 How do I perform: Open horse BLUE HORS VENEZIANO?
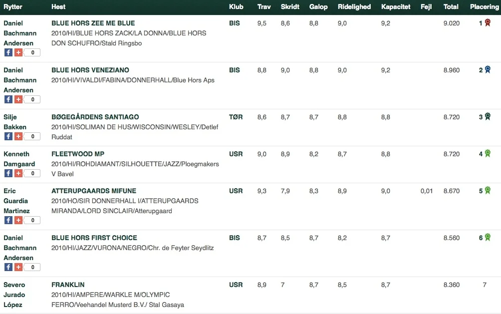[x=90, y=70]
